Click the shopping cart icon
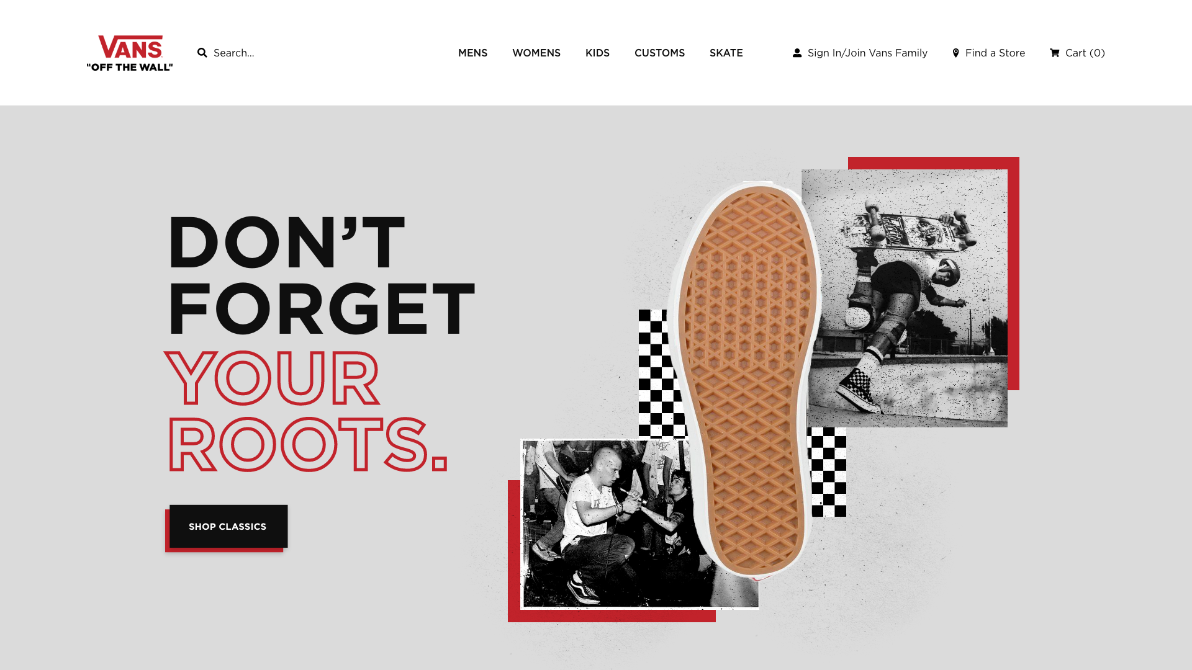The image size is (1192, 670). coord(1055,53)
